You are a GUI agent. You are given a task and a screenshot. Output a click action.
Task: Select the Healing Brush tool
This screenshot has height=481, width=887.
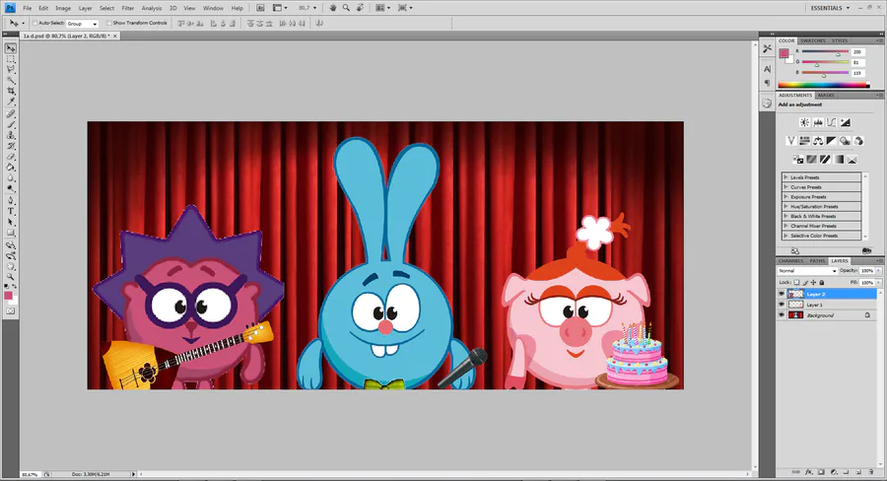click(x=11, y=113)
